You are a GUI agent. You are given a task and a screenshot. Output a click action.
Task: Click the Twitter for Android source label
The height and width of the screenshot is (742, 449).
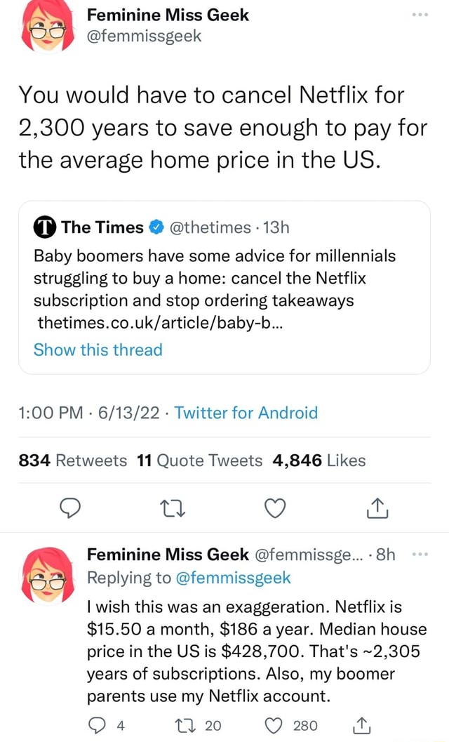[246, 413]
